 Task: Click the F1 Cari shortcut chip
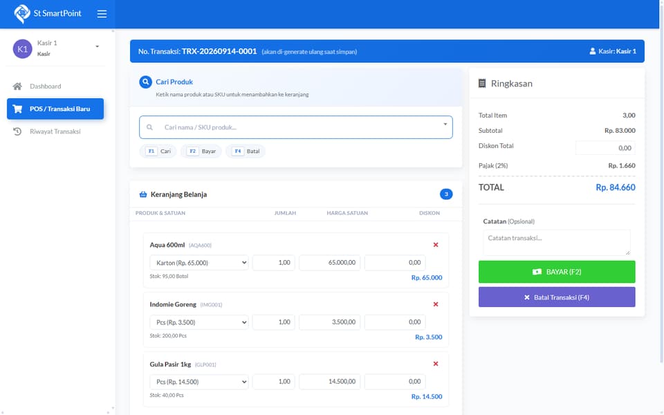coord(158,151)
